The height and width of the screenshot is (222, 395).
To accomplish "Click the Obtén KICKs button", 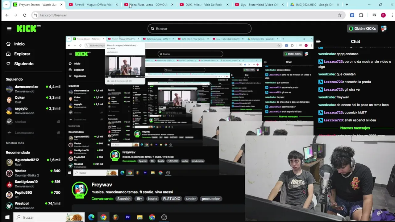I will point(362,28).
